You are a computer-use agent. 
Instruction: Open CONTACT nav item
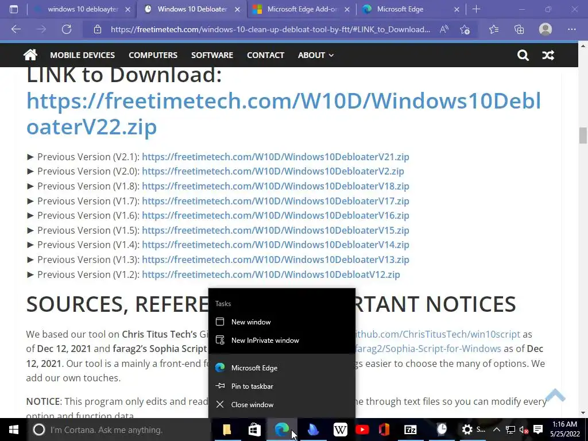coord(265,55)
